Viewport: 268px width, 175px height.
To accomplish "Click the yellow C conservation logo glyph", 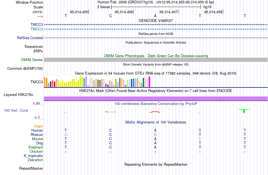I will click(x=111, y=112).
